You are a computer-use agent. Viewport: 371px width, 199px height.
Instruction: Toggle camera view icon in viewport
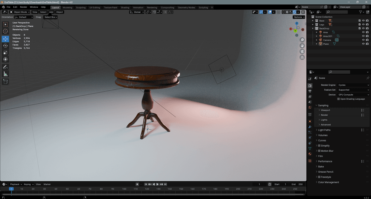(x=302, y=51)
